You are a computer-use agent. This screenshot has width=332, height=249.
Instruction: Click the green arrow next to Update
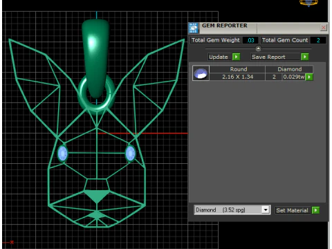(x=236, y=57)
